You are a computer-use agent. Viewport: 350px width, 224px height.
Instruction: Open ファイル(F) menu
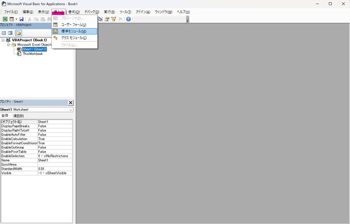[x=11, y=12]
